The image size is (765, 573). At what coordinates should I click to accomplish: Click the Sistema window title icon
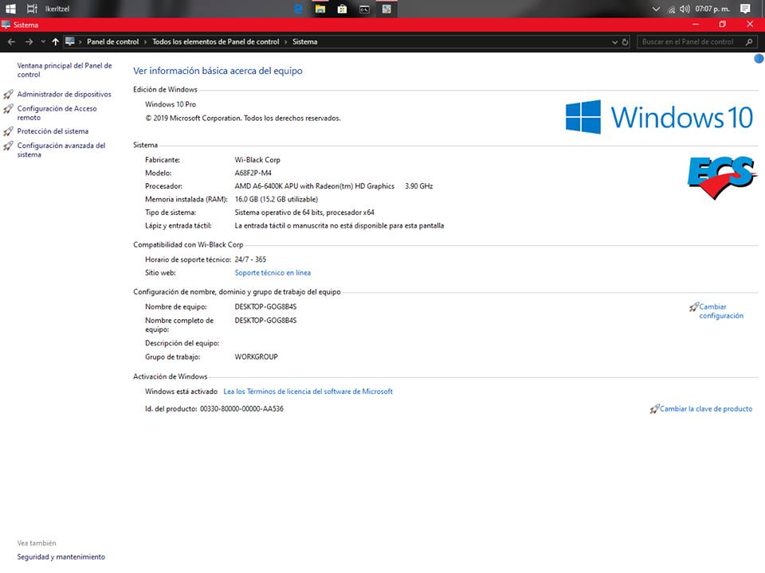6,25
